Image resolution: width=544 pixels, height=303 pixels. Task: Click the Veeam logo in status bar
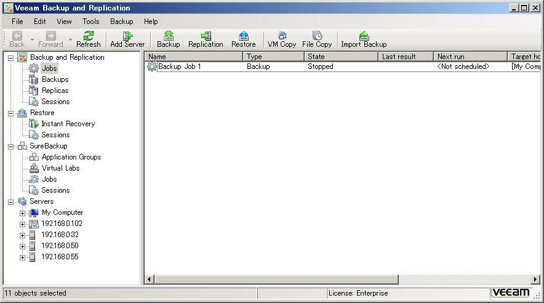click(x=511, y=293)
